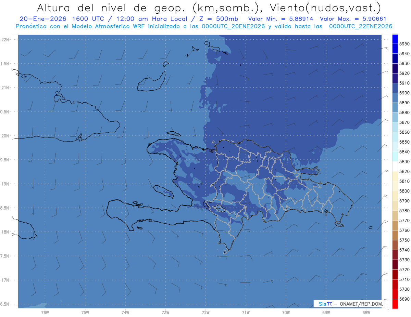The width and height of the screenshot is (411, 317).
Task: Click the 19N latitude label
Action: tap(5, 184)
